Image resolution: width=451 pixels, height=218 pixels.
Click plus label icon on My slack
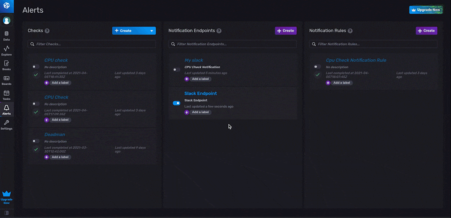pyautogui.click(x=187, y=79)
